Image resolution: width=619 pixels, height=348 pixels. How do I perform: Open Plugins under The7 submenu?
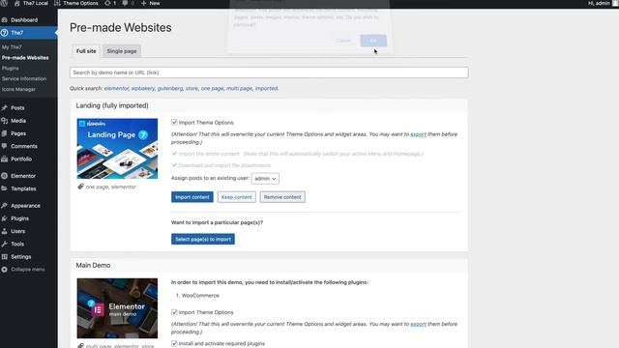(11, 68)
